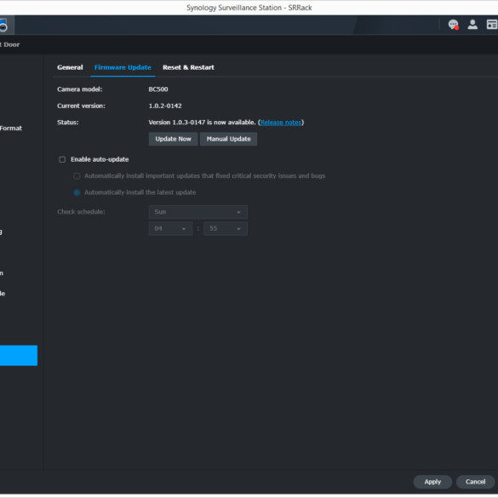Enable the auto-update checkbox
This screenshot has width=498, height=498.
pyautogui.click(x=62, y=159)
